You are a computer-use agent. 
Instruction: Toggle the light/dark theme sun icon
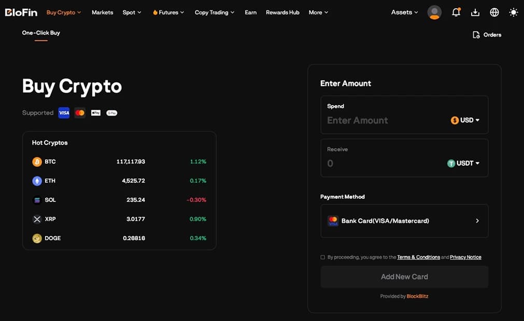pyautogui.click(x=513, y=12)
